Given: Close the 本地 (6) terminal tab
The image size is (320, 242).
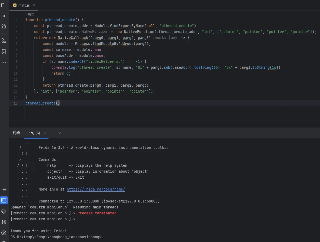Looking at the screenshot, I should click(45, 133).
